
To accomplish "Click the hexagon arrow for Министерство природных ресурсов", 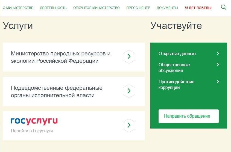I will tap(129, 56).
